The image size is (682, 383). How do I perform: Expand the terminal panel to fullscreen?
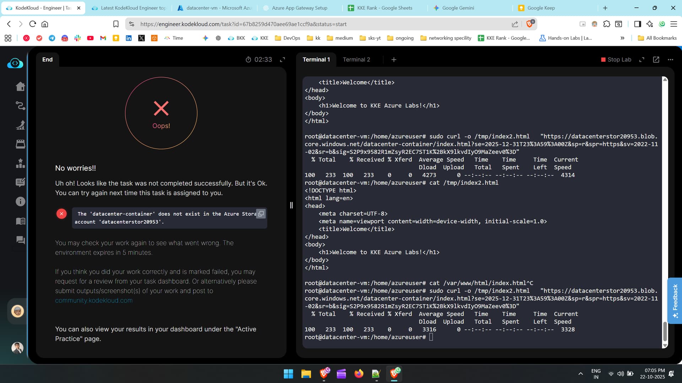coord(642,60)
